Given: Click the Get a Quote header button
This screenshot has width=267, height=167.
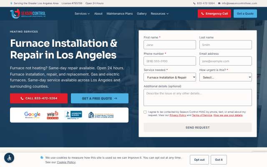Looking at the screenshot, I should coord(245,14).
